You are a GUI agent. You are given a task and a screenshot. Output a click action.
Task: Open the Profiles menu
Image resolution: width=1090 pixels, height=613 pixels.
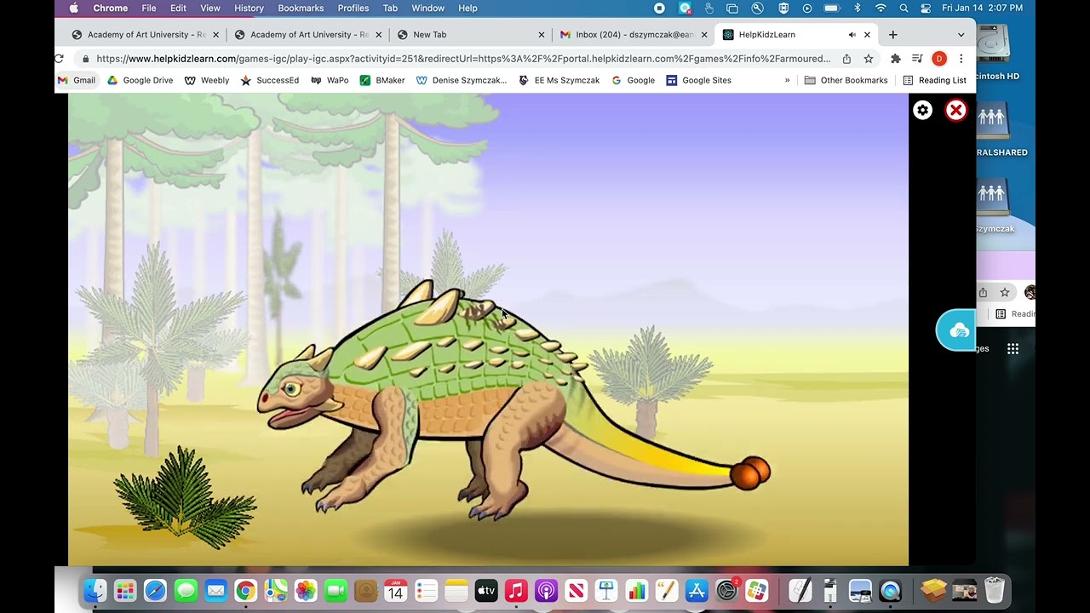(353, 8)
